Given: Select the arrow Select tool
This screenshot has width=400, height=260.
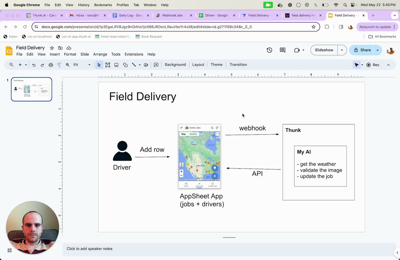Looking at the screenshot, I should (99, 65).
